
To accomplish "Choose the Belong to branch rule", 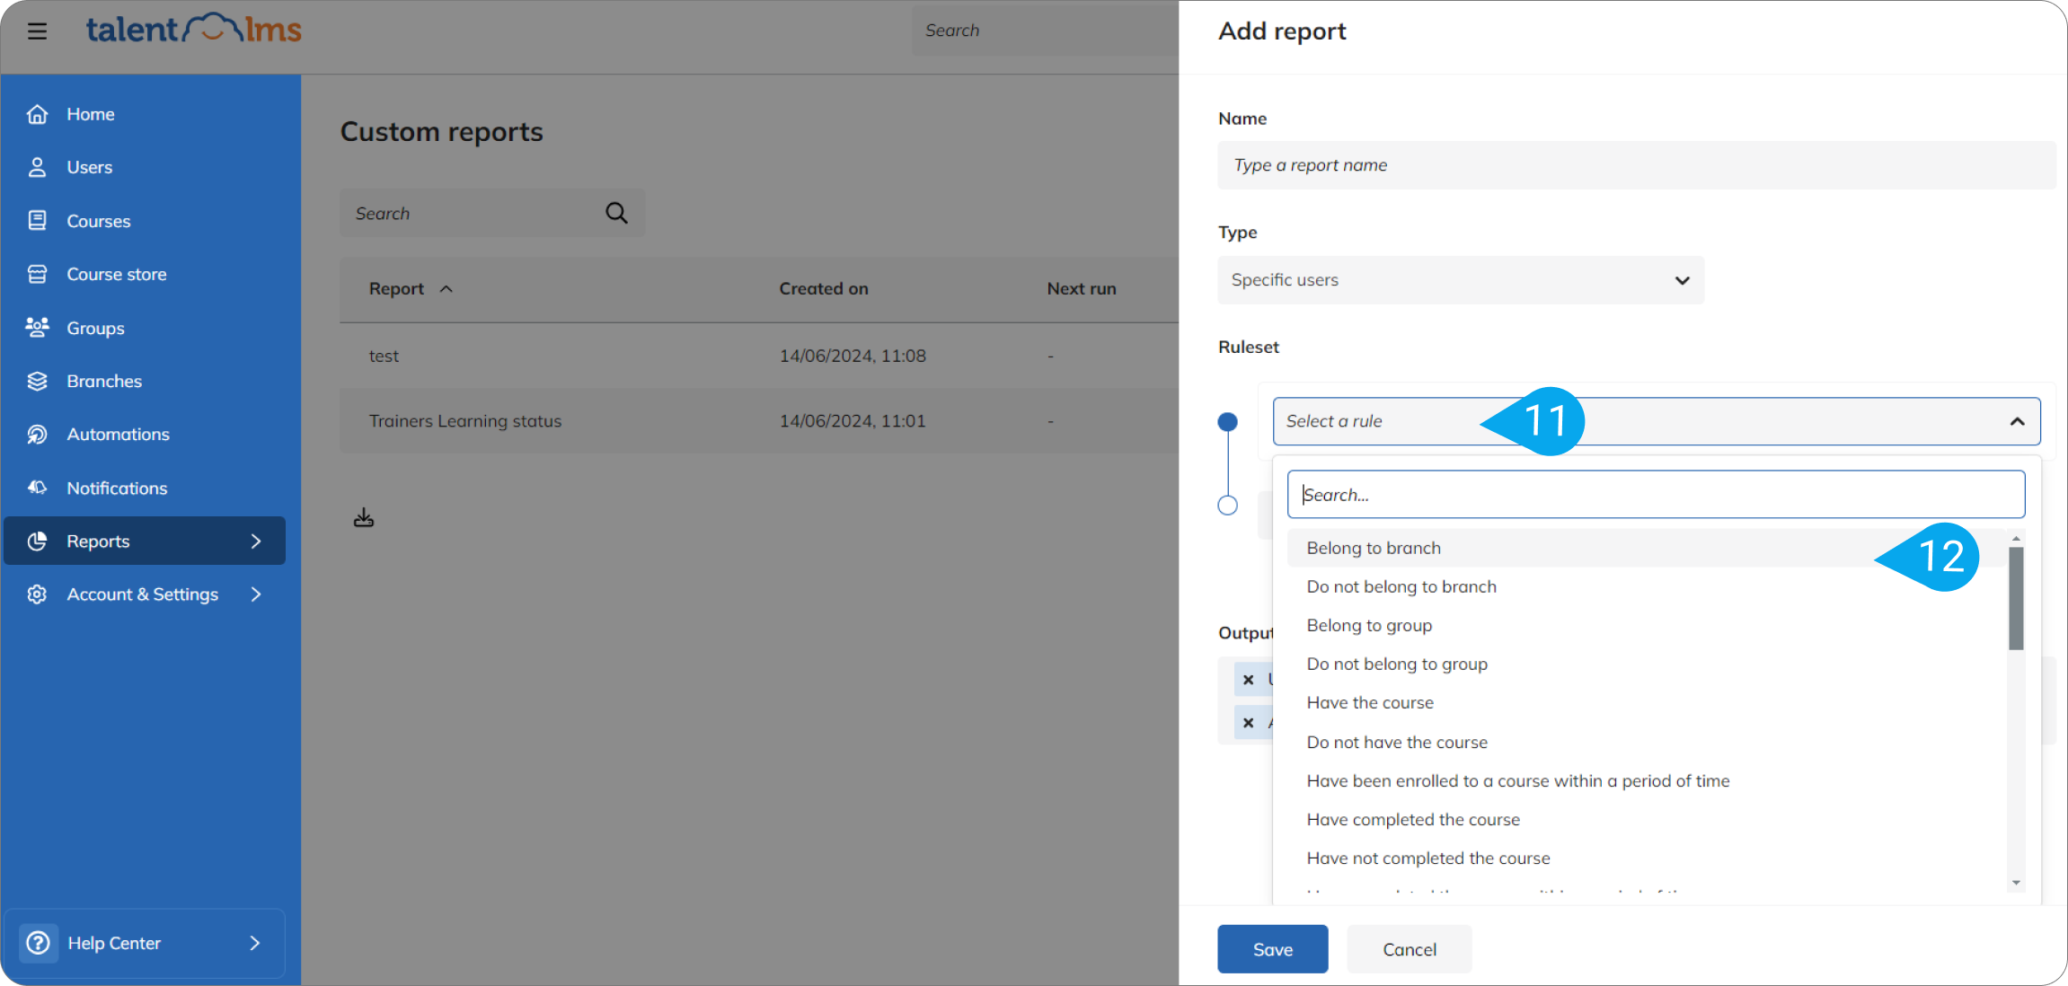I will coord(1646,548).
